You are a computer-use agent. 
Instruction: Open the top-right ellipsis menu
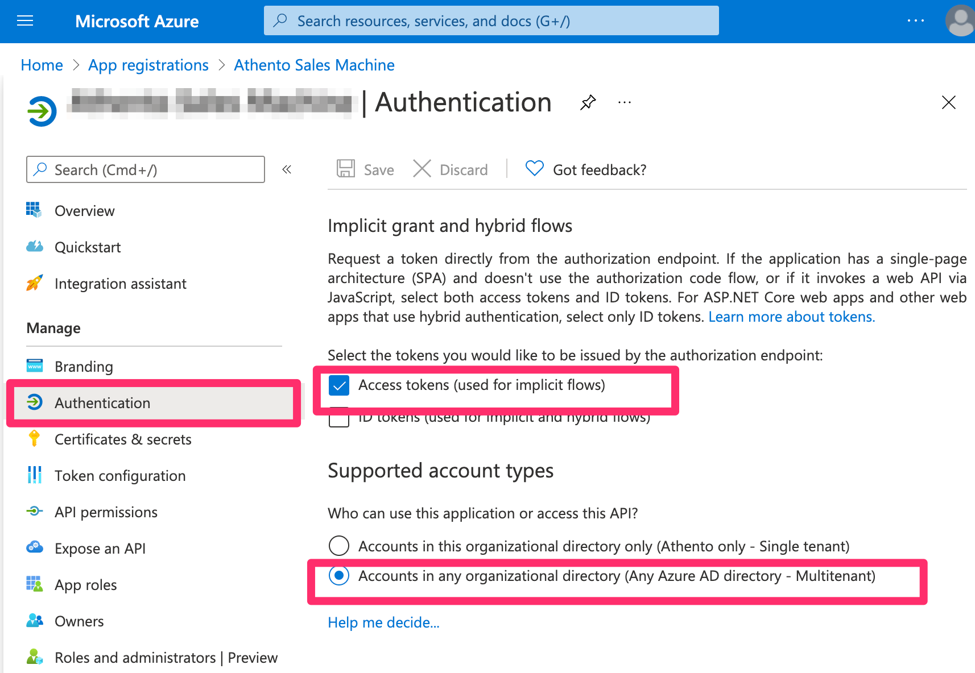[916, 20]
